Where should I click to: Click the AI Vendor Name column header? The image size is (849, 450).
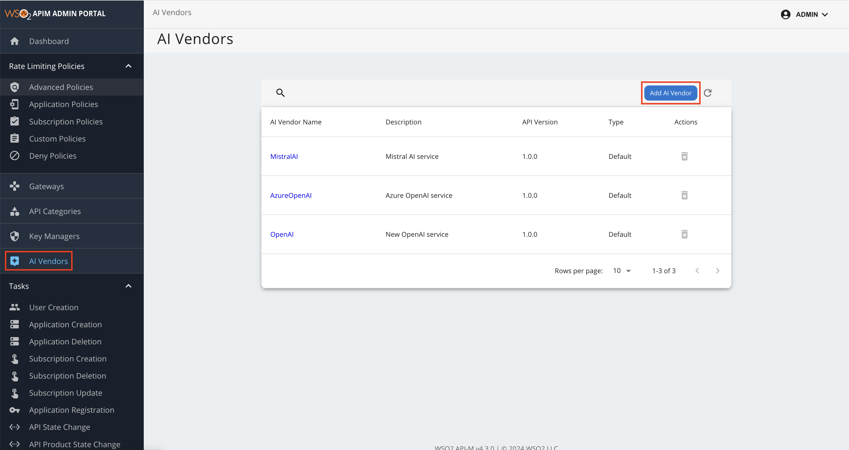[x=296, y=122]
